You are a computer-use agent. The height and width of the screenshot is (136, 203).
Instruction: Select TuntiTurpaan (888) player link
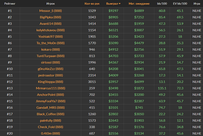(50, 56)
